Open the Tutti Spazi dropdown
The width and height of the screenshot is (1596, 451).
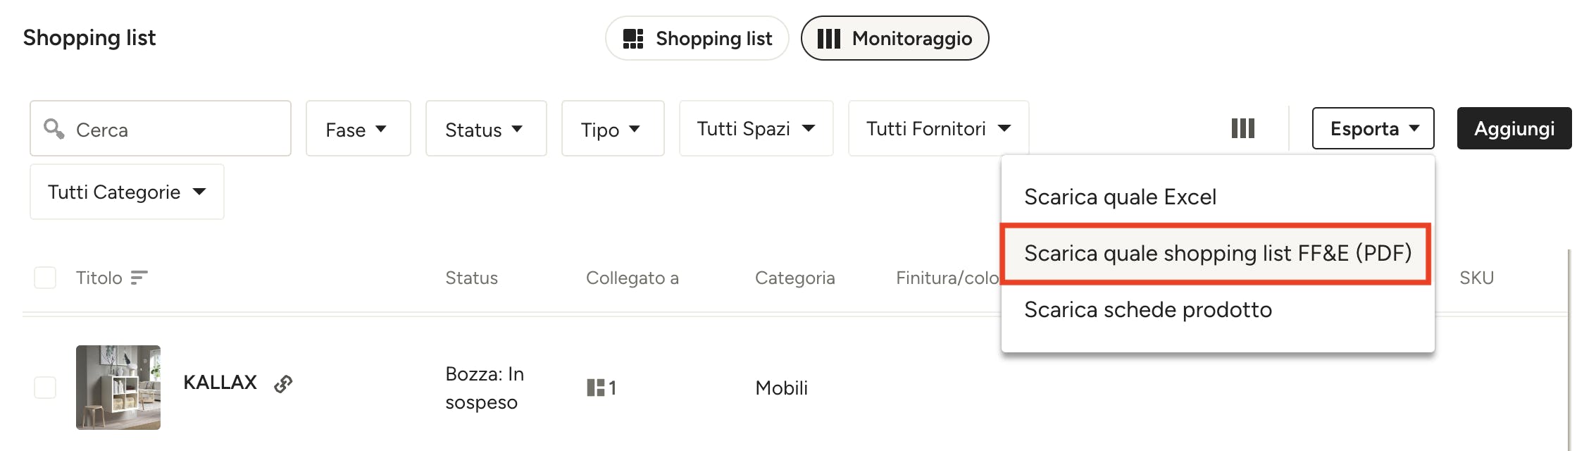(x=756, y=128)
